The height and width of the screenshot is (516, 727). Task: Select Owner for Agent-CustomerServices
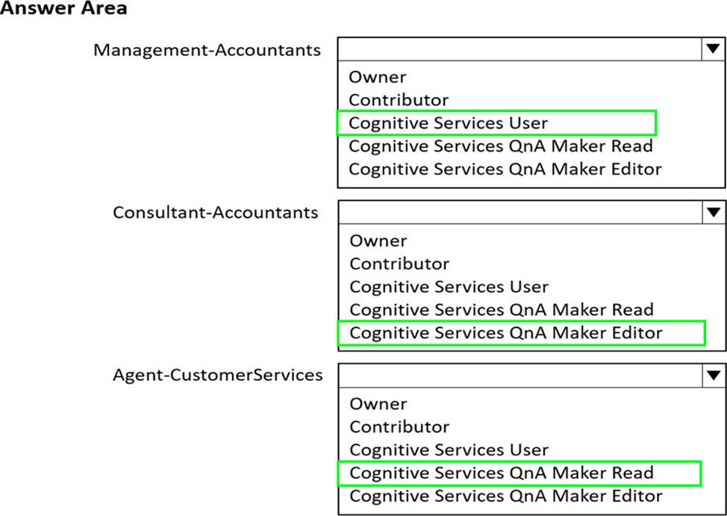click(x=378, y=404)
